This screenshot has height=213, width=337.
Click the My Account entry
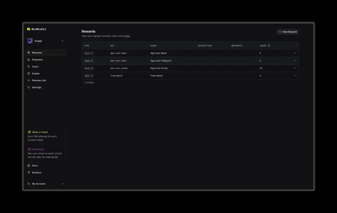click(38, 184)
